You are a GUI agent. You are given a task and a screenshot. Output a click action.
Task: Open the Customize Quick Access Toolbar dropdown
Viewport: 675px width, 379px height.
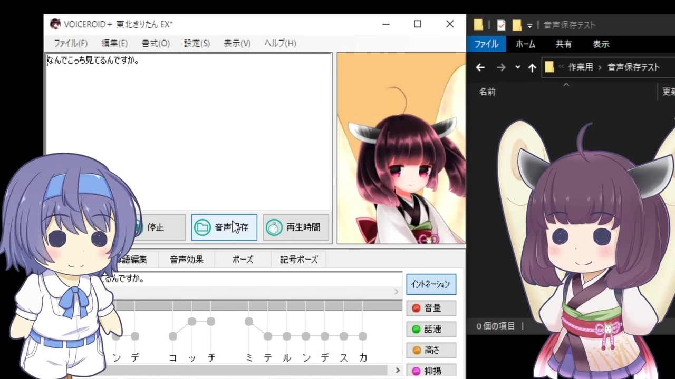529,25
